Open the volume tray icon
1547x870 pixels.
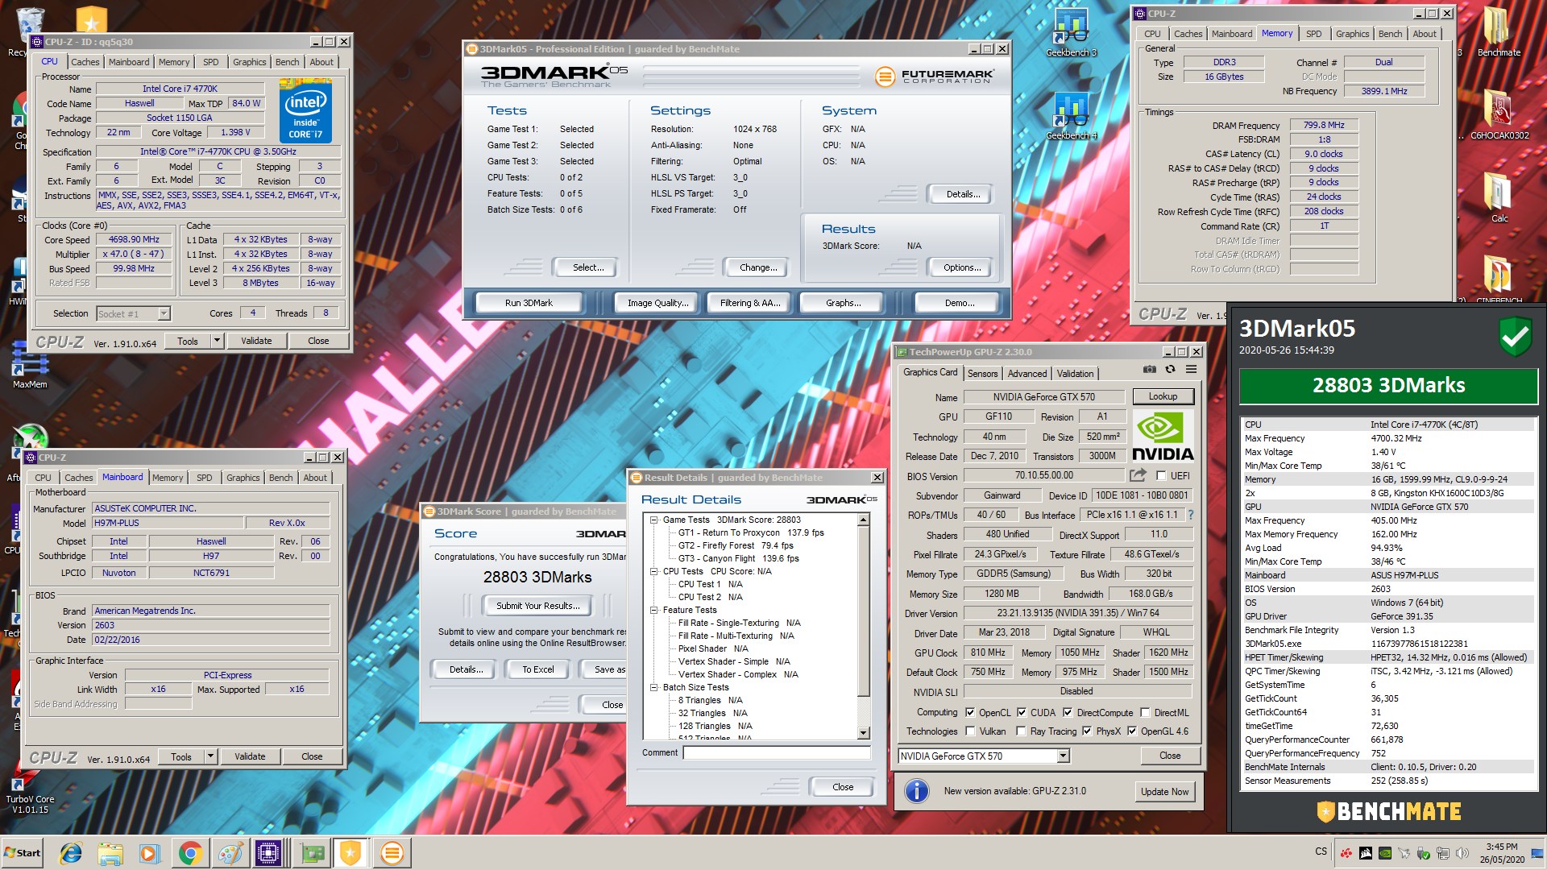[1462, 853]
